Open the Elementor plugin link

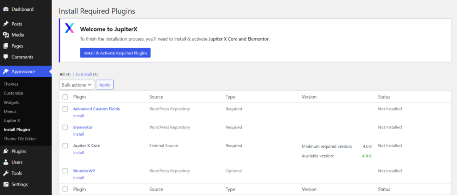pyautogui.click(x=83, y=127)
